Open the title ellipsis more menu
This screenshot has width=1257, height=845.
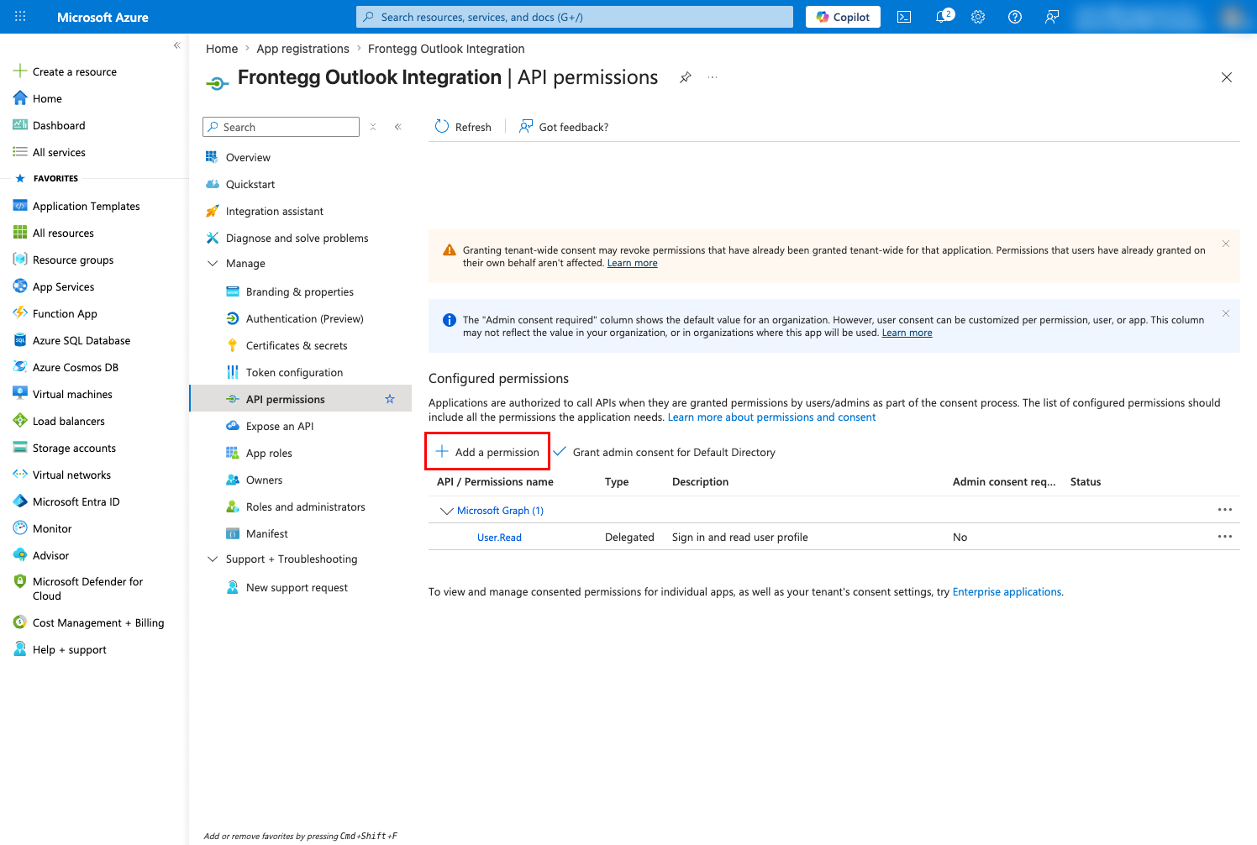713,77
